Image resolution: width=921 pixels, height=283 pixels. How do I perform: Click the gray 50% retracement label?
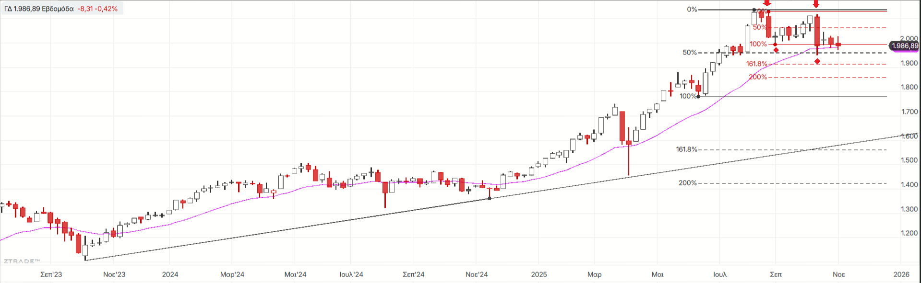(690, 53)
